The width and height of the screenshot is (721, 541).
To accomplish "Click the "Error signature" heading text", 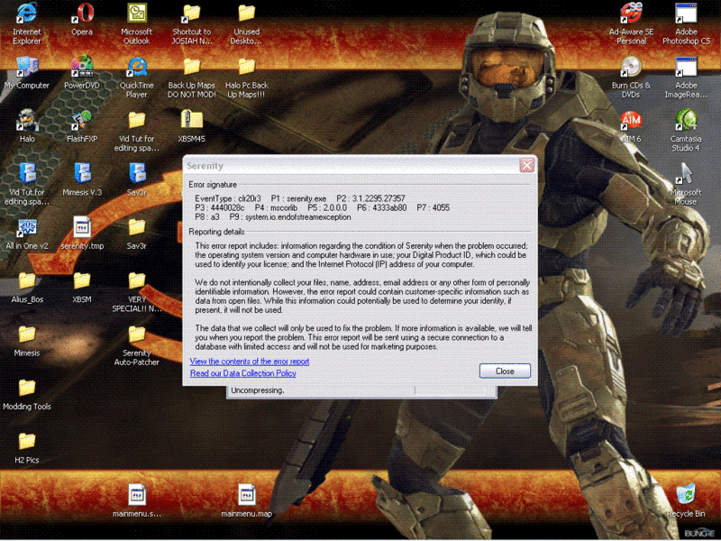I will 213,185.
